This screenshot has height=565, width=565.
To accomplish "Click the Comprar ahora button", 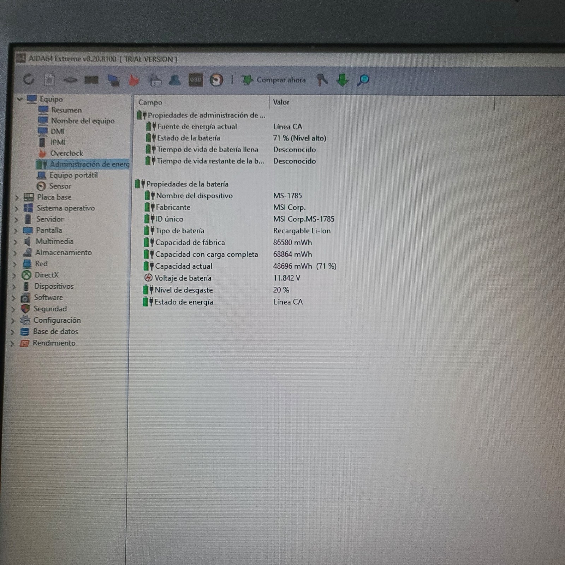I will point(273,80).
